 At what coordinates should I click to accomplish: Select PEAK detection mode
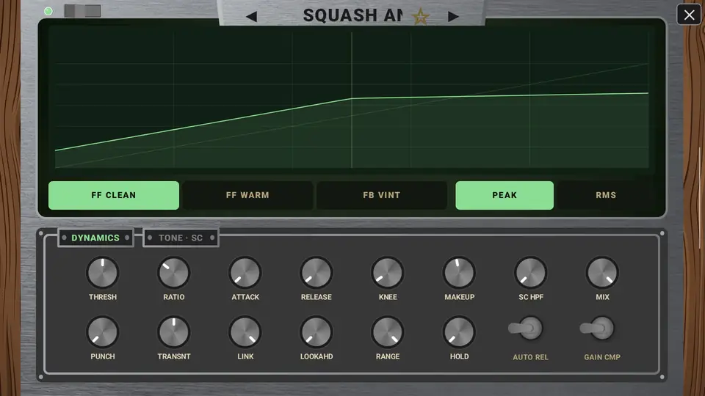(505, 195)
